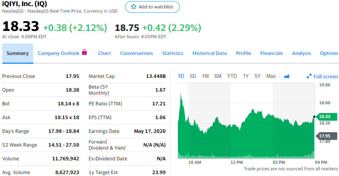Open the Conversations tab
The image size is (339, 176).
[x=137, y=53]
